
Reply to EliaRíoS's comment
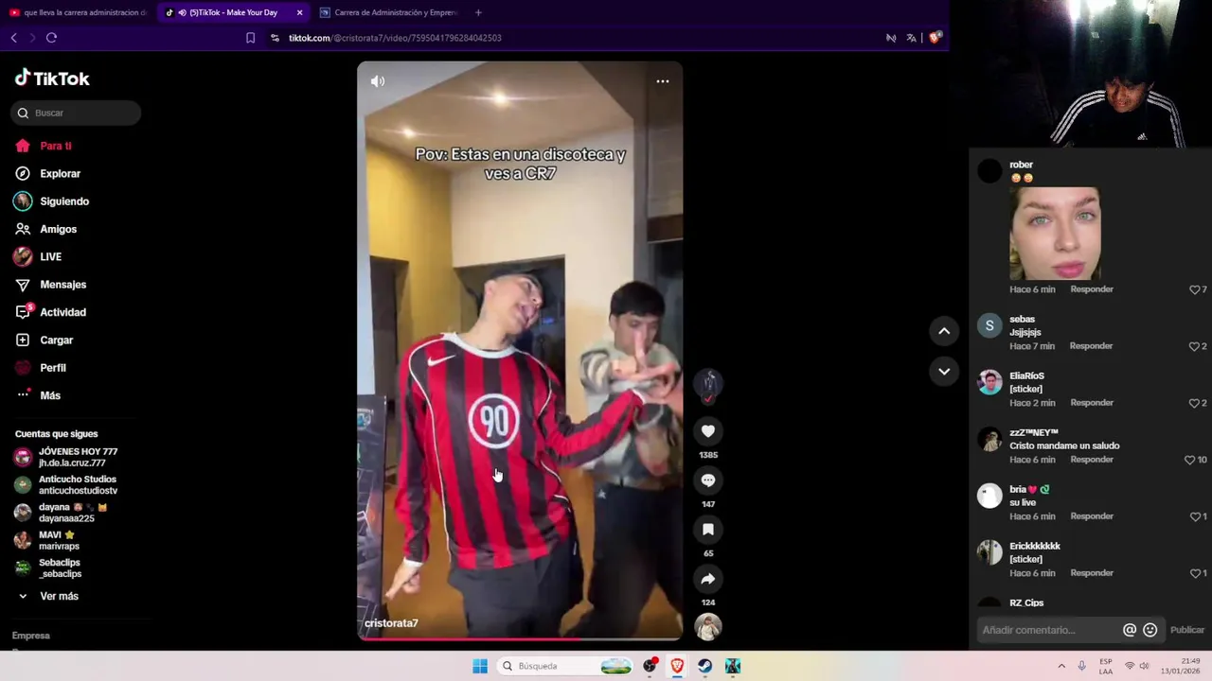(1092, 403)
